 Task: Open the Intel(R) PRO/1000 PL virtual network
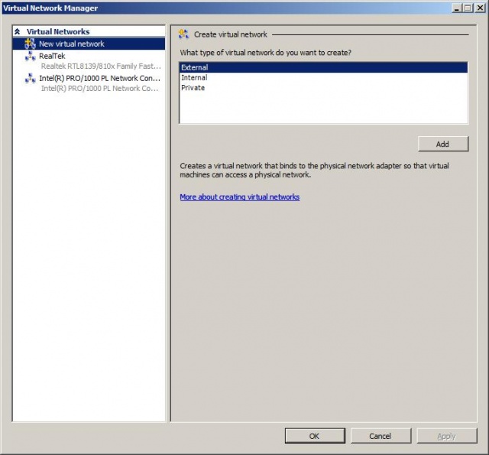pyautogui.click(x=99, y=78)
